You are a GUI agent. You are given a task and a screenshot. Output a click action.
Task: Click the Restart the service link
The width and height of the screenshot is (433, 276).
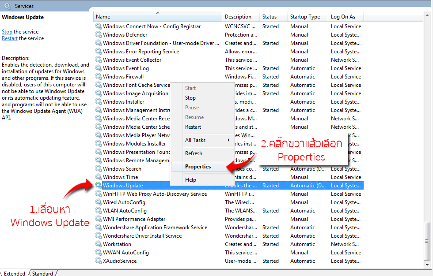(x=10, y=38)
